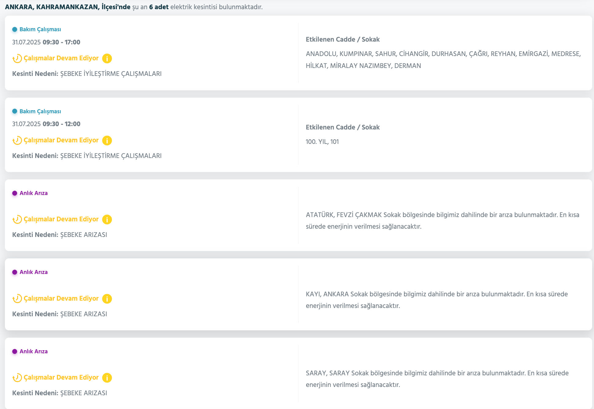
Task: Click first Bakım Çalışması label
Action: tap(40, 29)
